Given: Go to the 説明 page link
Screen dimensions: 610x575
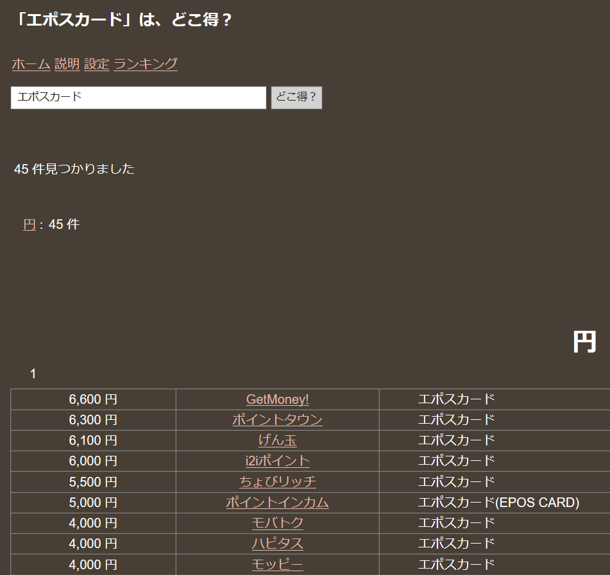Looking at the screenshot, I should 67,63.
